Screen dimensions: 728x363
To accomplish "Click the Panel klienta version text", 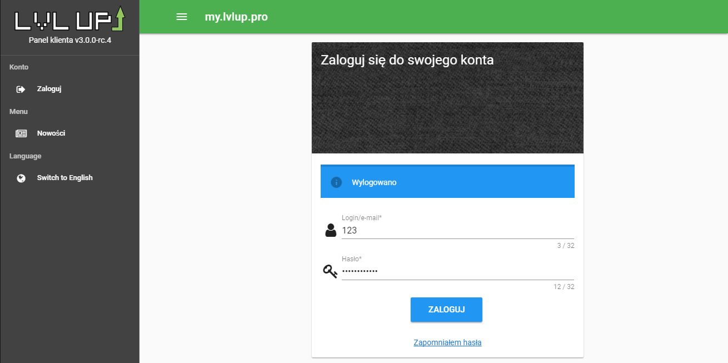I will tap(69, 40).
